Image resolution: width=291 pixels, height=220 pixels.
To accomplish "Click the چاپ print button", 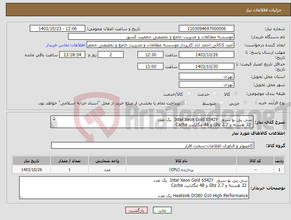I will [x=162, y=210].
